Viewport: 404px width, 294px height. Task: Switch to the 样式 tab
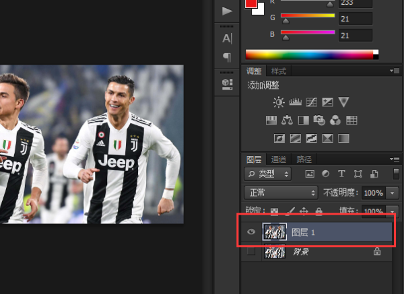pyautogui.click(x=278, y=71)
